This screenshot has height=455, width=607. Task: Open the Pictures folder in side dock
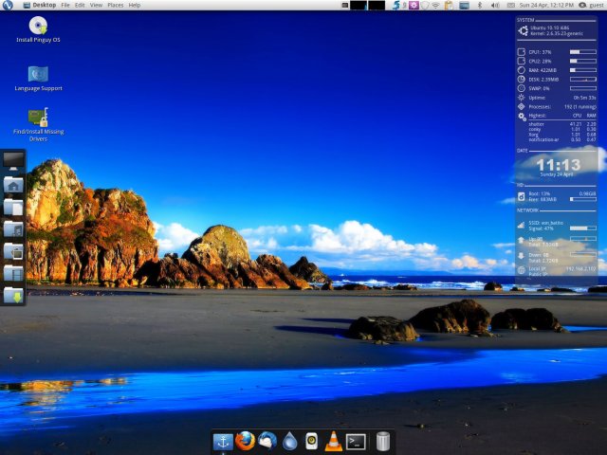click(x=13, y=251)
